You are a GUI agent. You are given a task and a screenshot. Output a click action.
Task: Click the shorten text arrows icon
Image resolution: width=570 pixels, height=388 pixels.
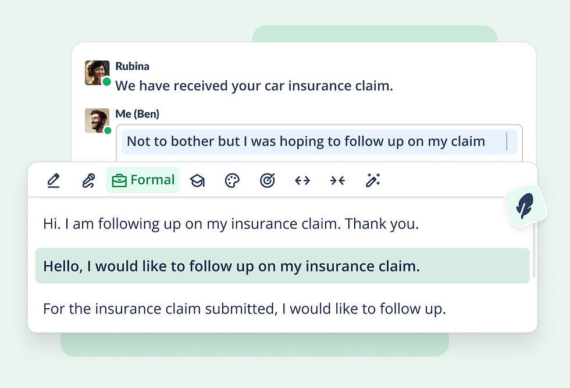pos(337,181)
